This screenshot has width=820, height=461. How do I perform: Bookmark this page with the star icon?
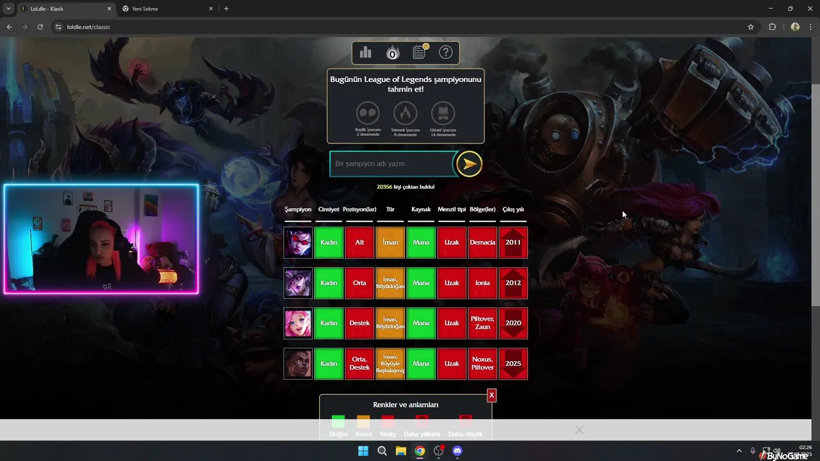[751, 27]
